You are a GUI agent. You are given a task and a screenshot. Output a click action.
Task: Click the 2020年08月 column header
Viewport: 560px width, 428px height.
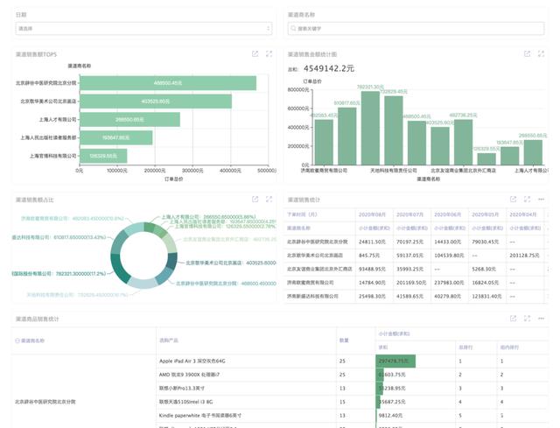tap(371, 214)
